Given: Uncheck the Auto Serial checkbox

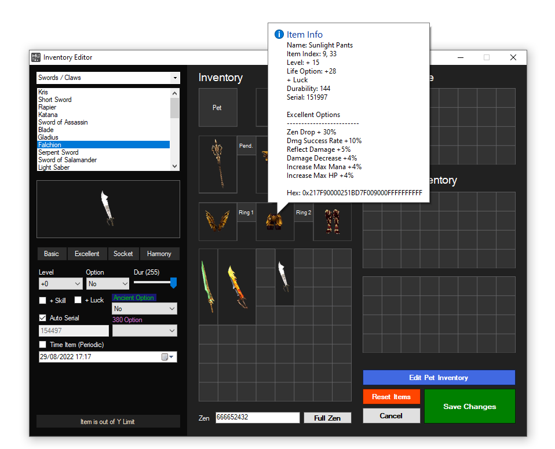Looking at the screenshot, I should pyautogui.click(x=42, y=317).
